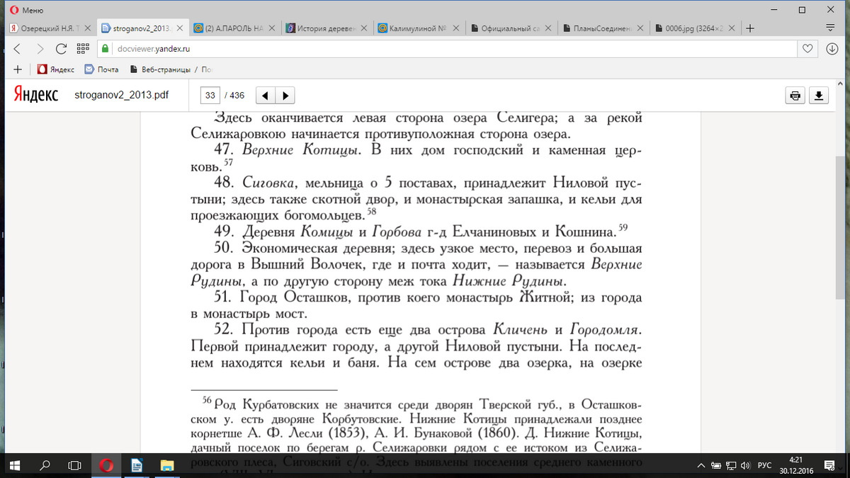850x478 pixels.
Task: Open the document app on taskbar
Action: click(x=137, y=466)
